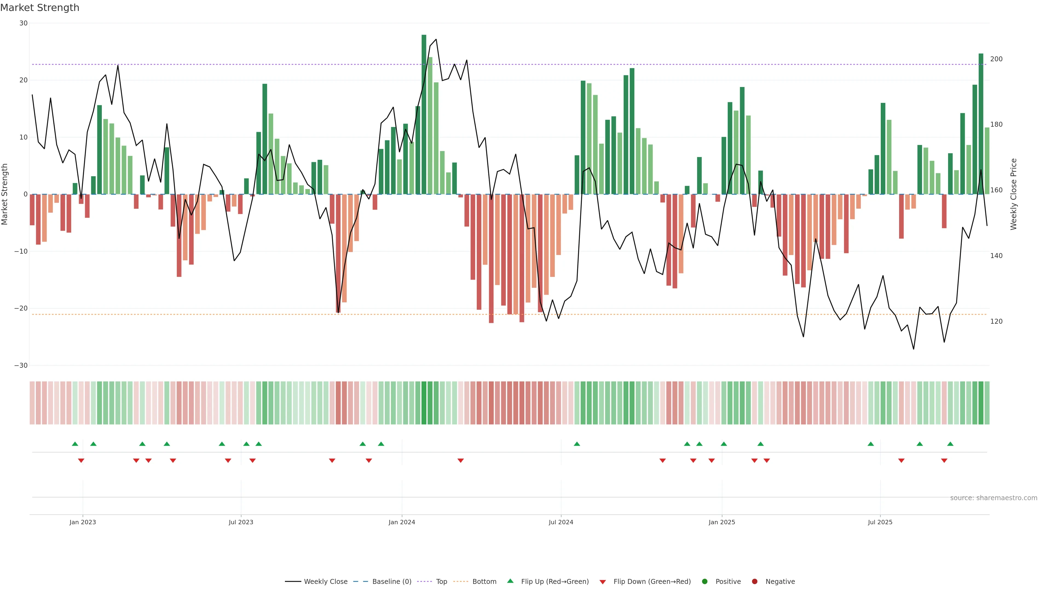The height and width of the screenshot is (591, 1051).
Task: Click the rightmost green flip-up triangle marker
Action: click(950, 444)
